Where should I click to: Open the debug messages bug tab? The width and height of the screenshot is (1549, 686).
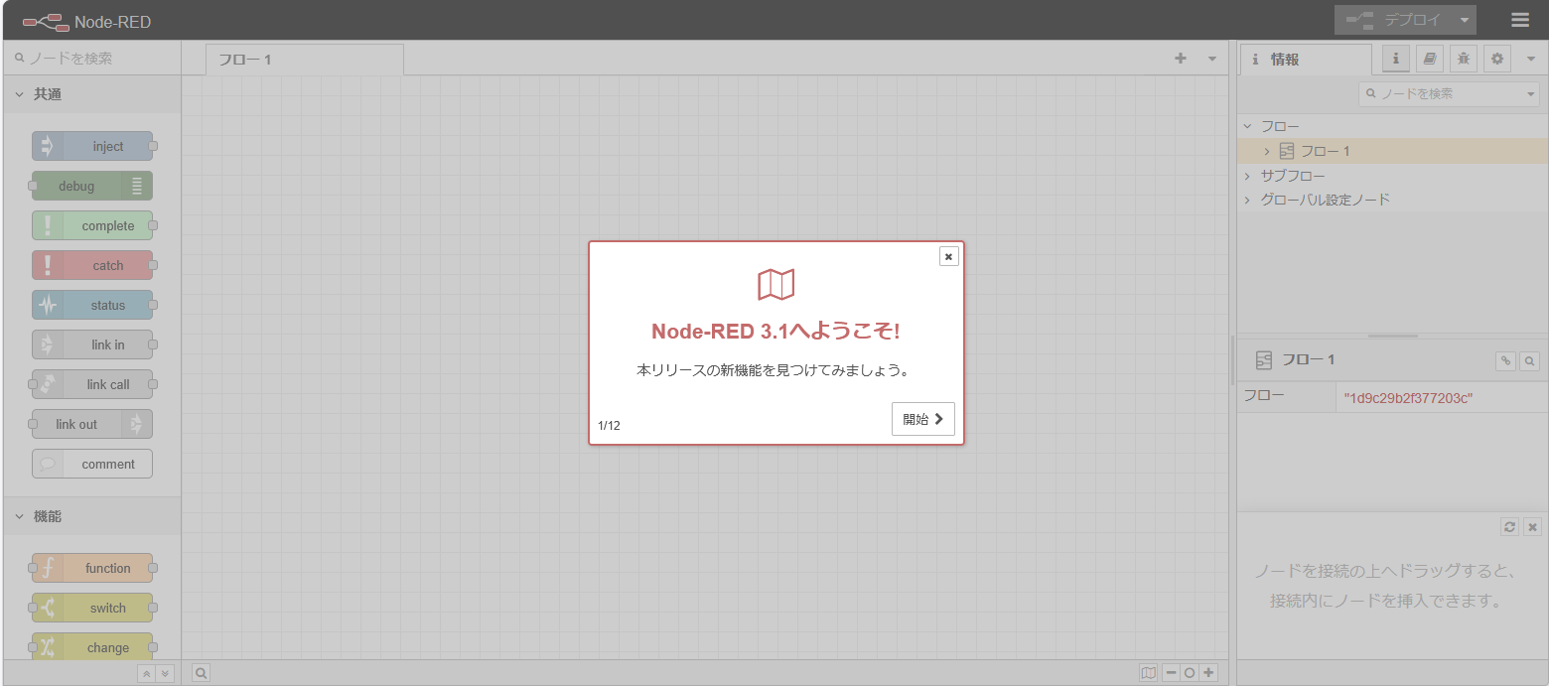(x=1464, y=59)
